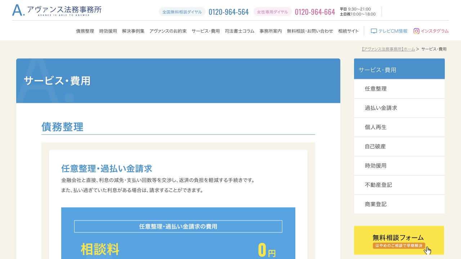Click hand cursor icon on 無料相談フォーム banner
This screenshot has width=461, height=259.
[428, 250]
